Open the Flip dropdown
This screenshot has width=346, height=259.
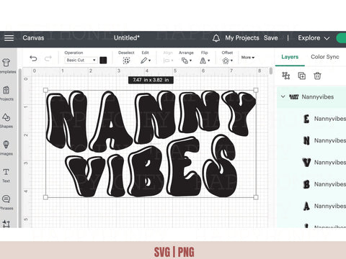[x=205, y=60]
